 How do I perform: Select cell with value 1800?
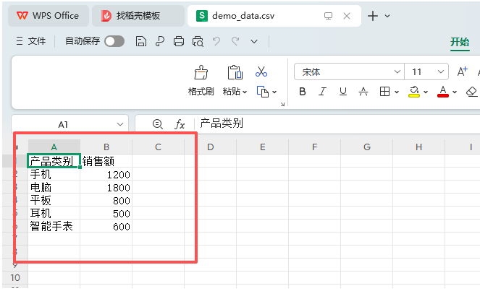tap(106, 188)
